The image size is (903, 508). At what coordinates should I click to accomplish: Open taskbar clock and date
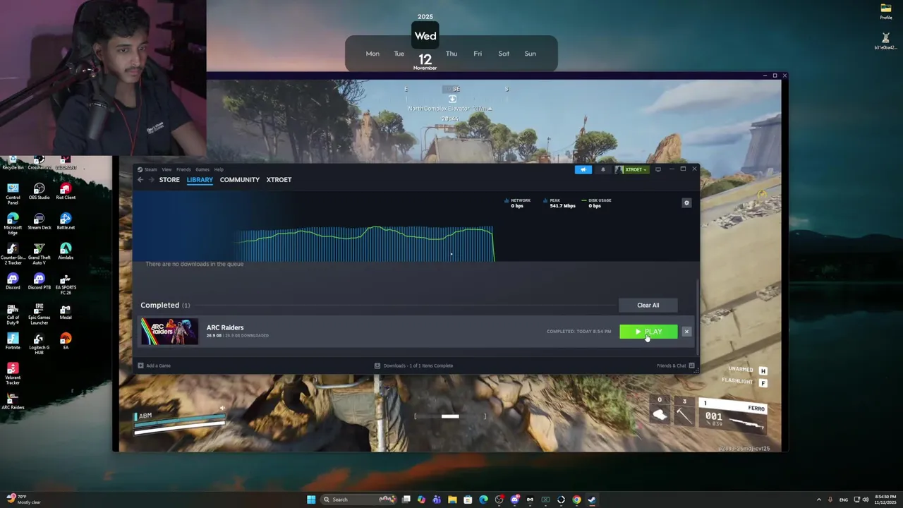(885, 500)
